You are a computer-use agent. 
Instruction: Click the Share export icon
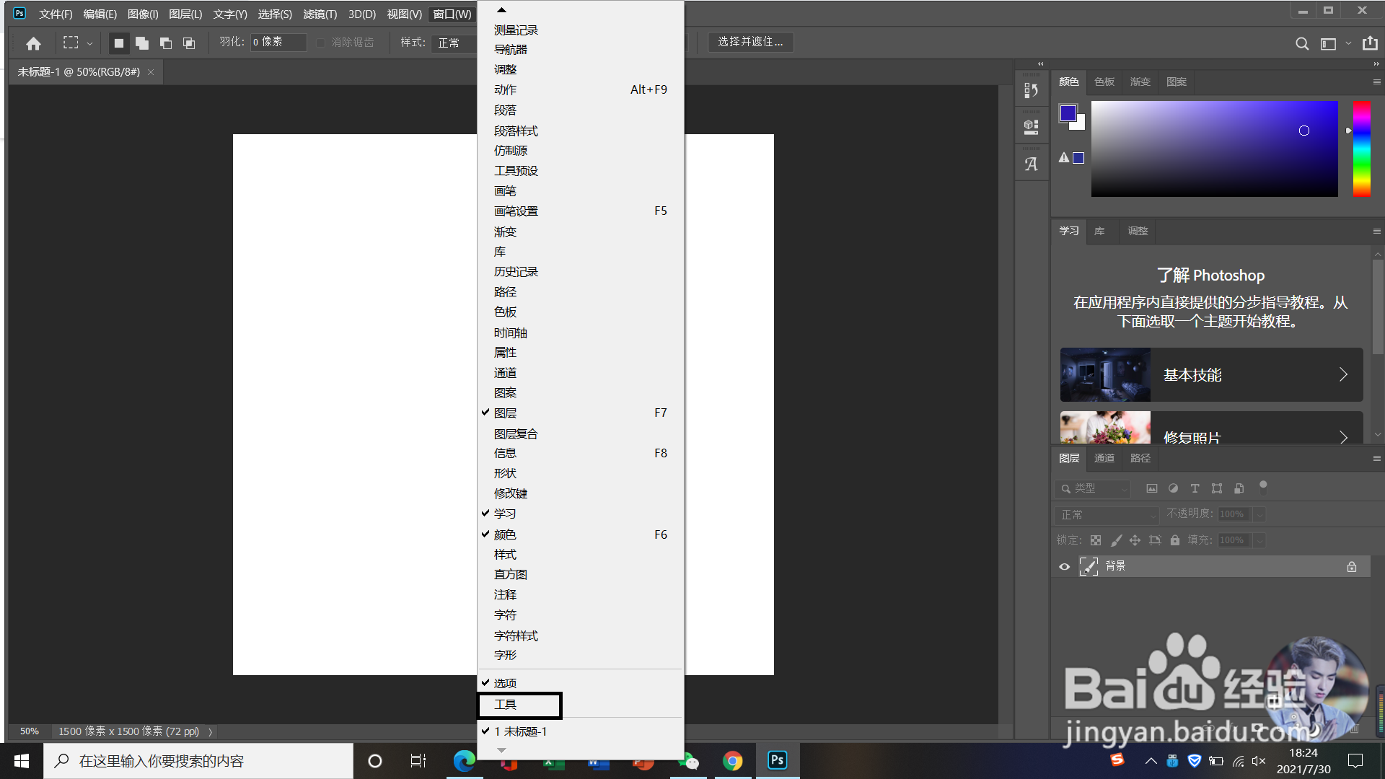[x=1370, y=43]
